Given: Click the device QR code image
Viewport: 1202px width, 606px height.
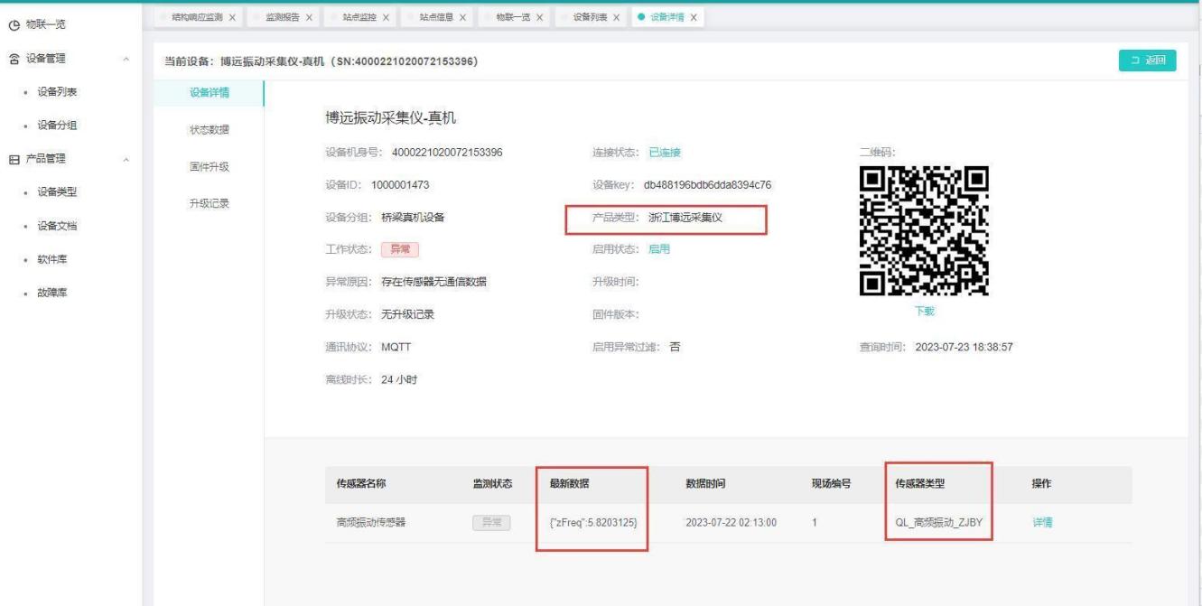Looking at the screenshot, I should click(x=924, y=231).
